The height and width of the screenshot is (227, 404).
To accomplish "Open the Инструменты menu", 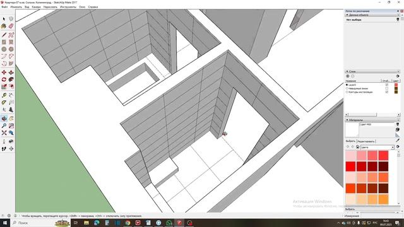I will pos(68,7).
